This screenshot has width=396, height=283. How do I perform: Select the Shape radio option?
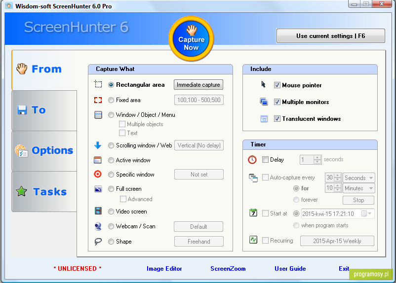tap(111, 242)
